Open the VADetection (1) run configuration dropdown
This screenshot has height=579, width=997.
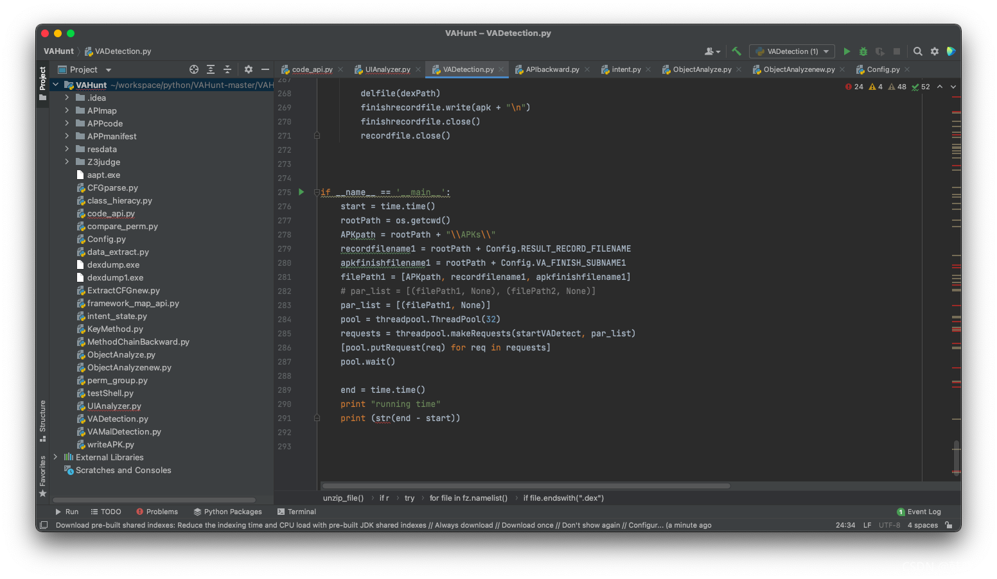coord(791,51)
